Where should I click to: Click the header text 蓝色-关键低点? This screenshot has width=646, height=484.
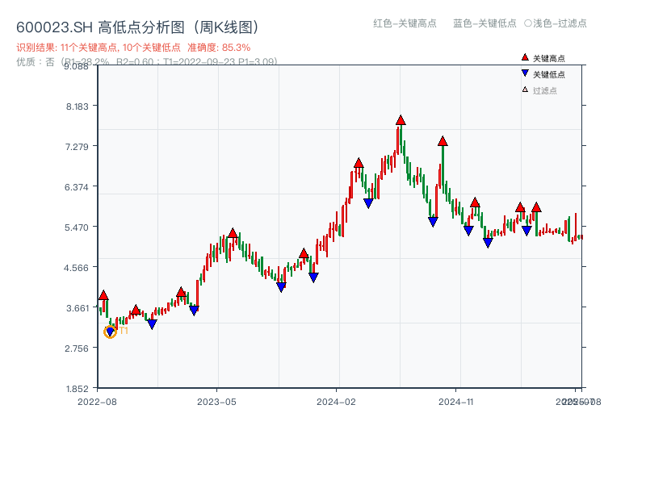pos(484,23)
